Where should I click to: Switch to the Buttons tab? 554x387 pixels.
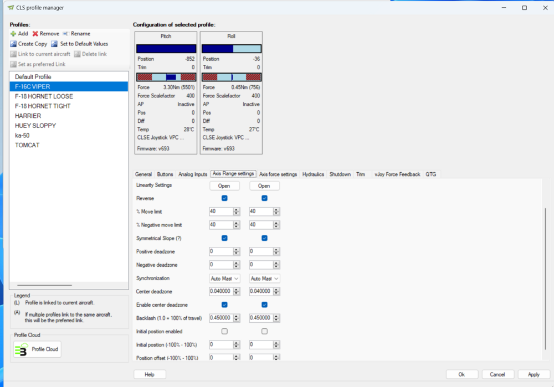pyautogui.click(x=165, y=174)
